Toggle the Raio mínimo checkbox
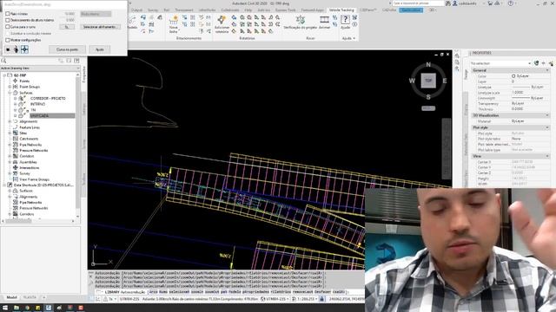 coord(8,14)
